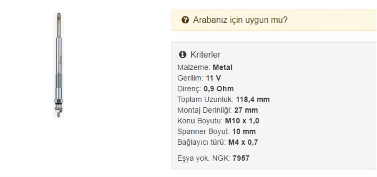
Task: Click the Montaj Derinliği 27 mm row
Action: tap(217, 110)
